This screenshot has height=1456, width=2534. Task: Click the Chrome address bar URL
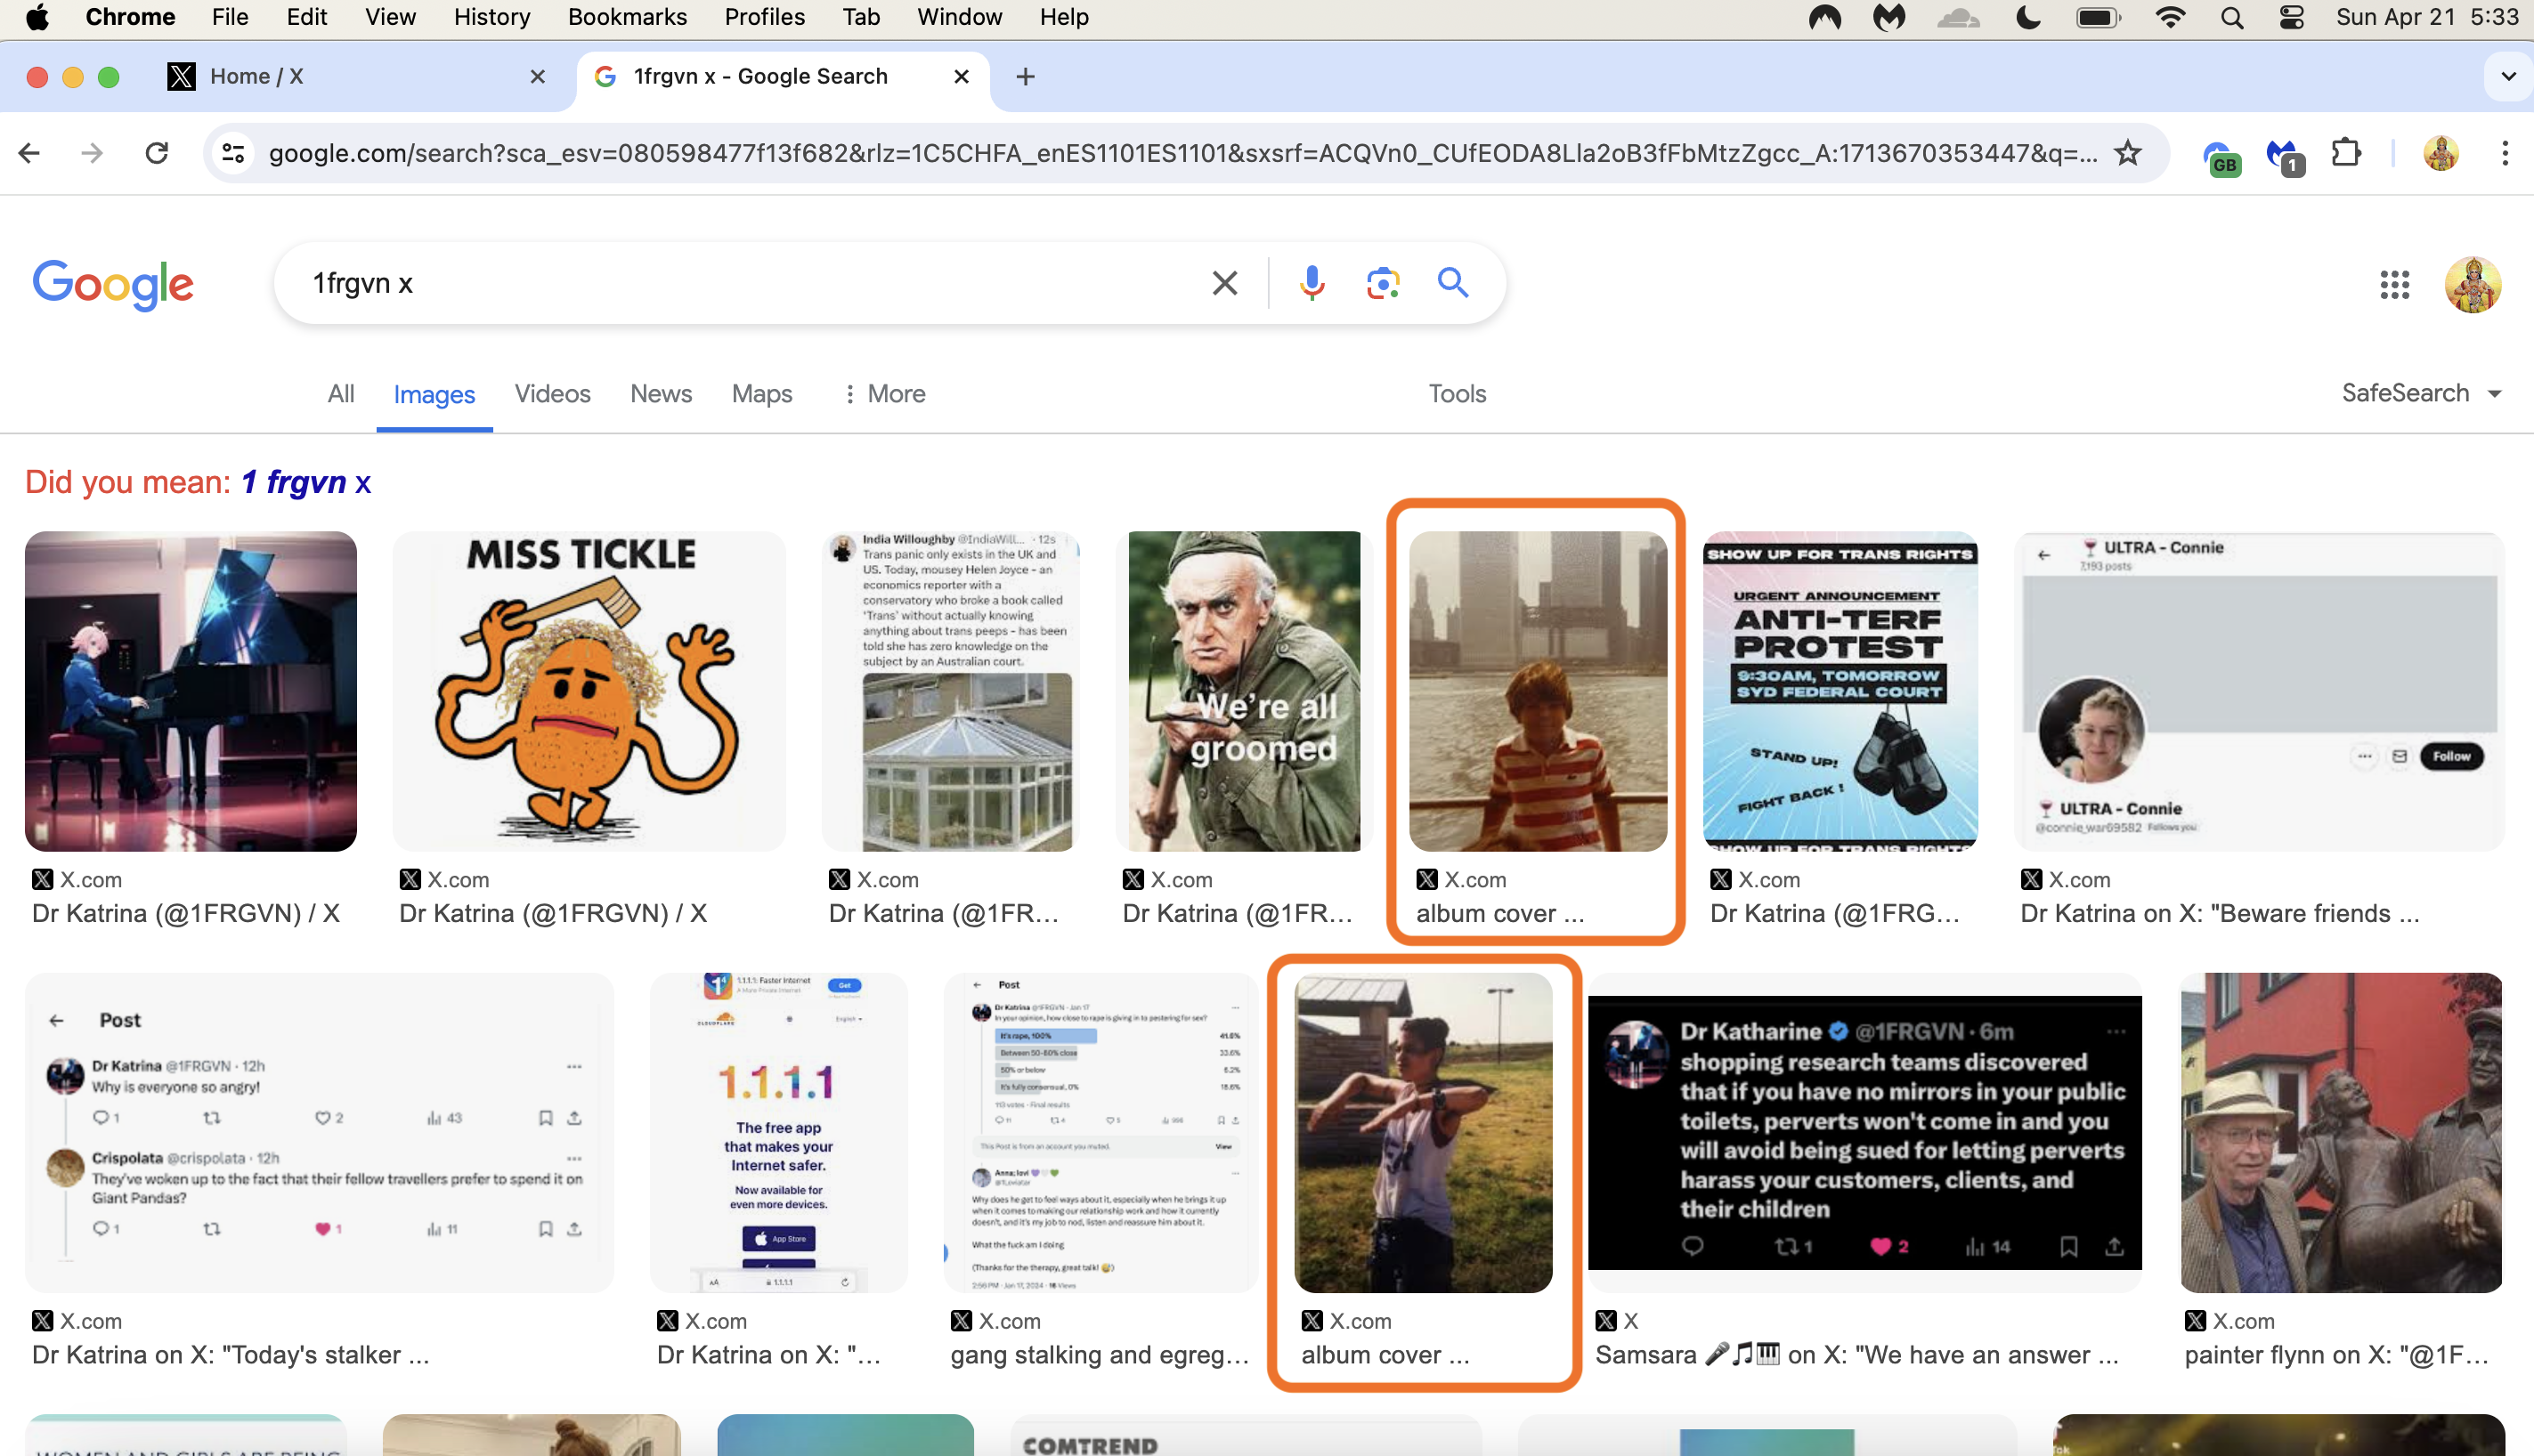pos(1182,153)
